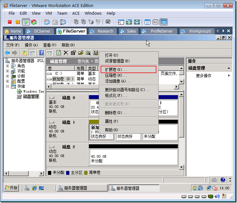Open 属性(P) from the context menu

[x=128, y=121]
